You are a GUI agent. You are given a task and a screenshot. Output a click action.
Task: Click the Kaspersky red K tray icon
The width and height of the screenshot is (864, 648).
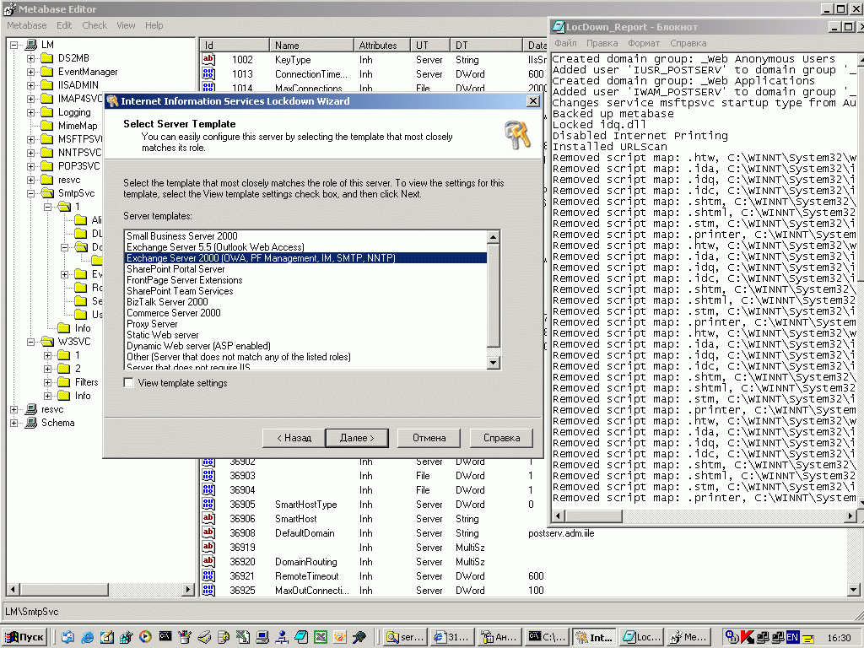[748, 637]
